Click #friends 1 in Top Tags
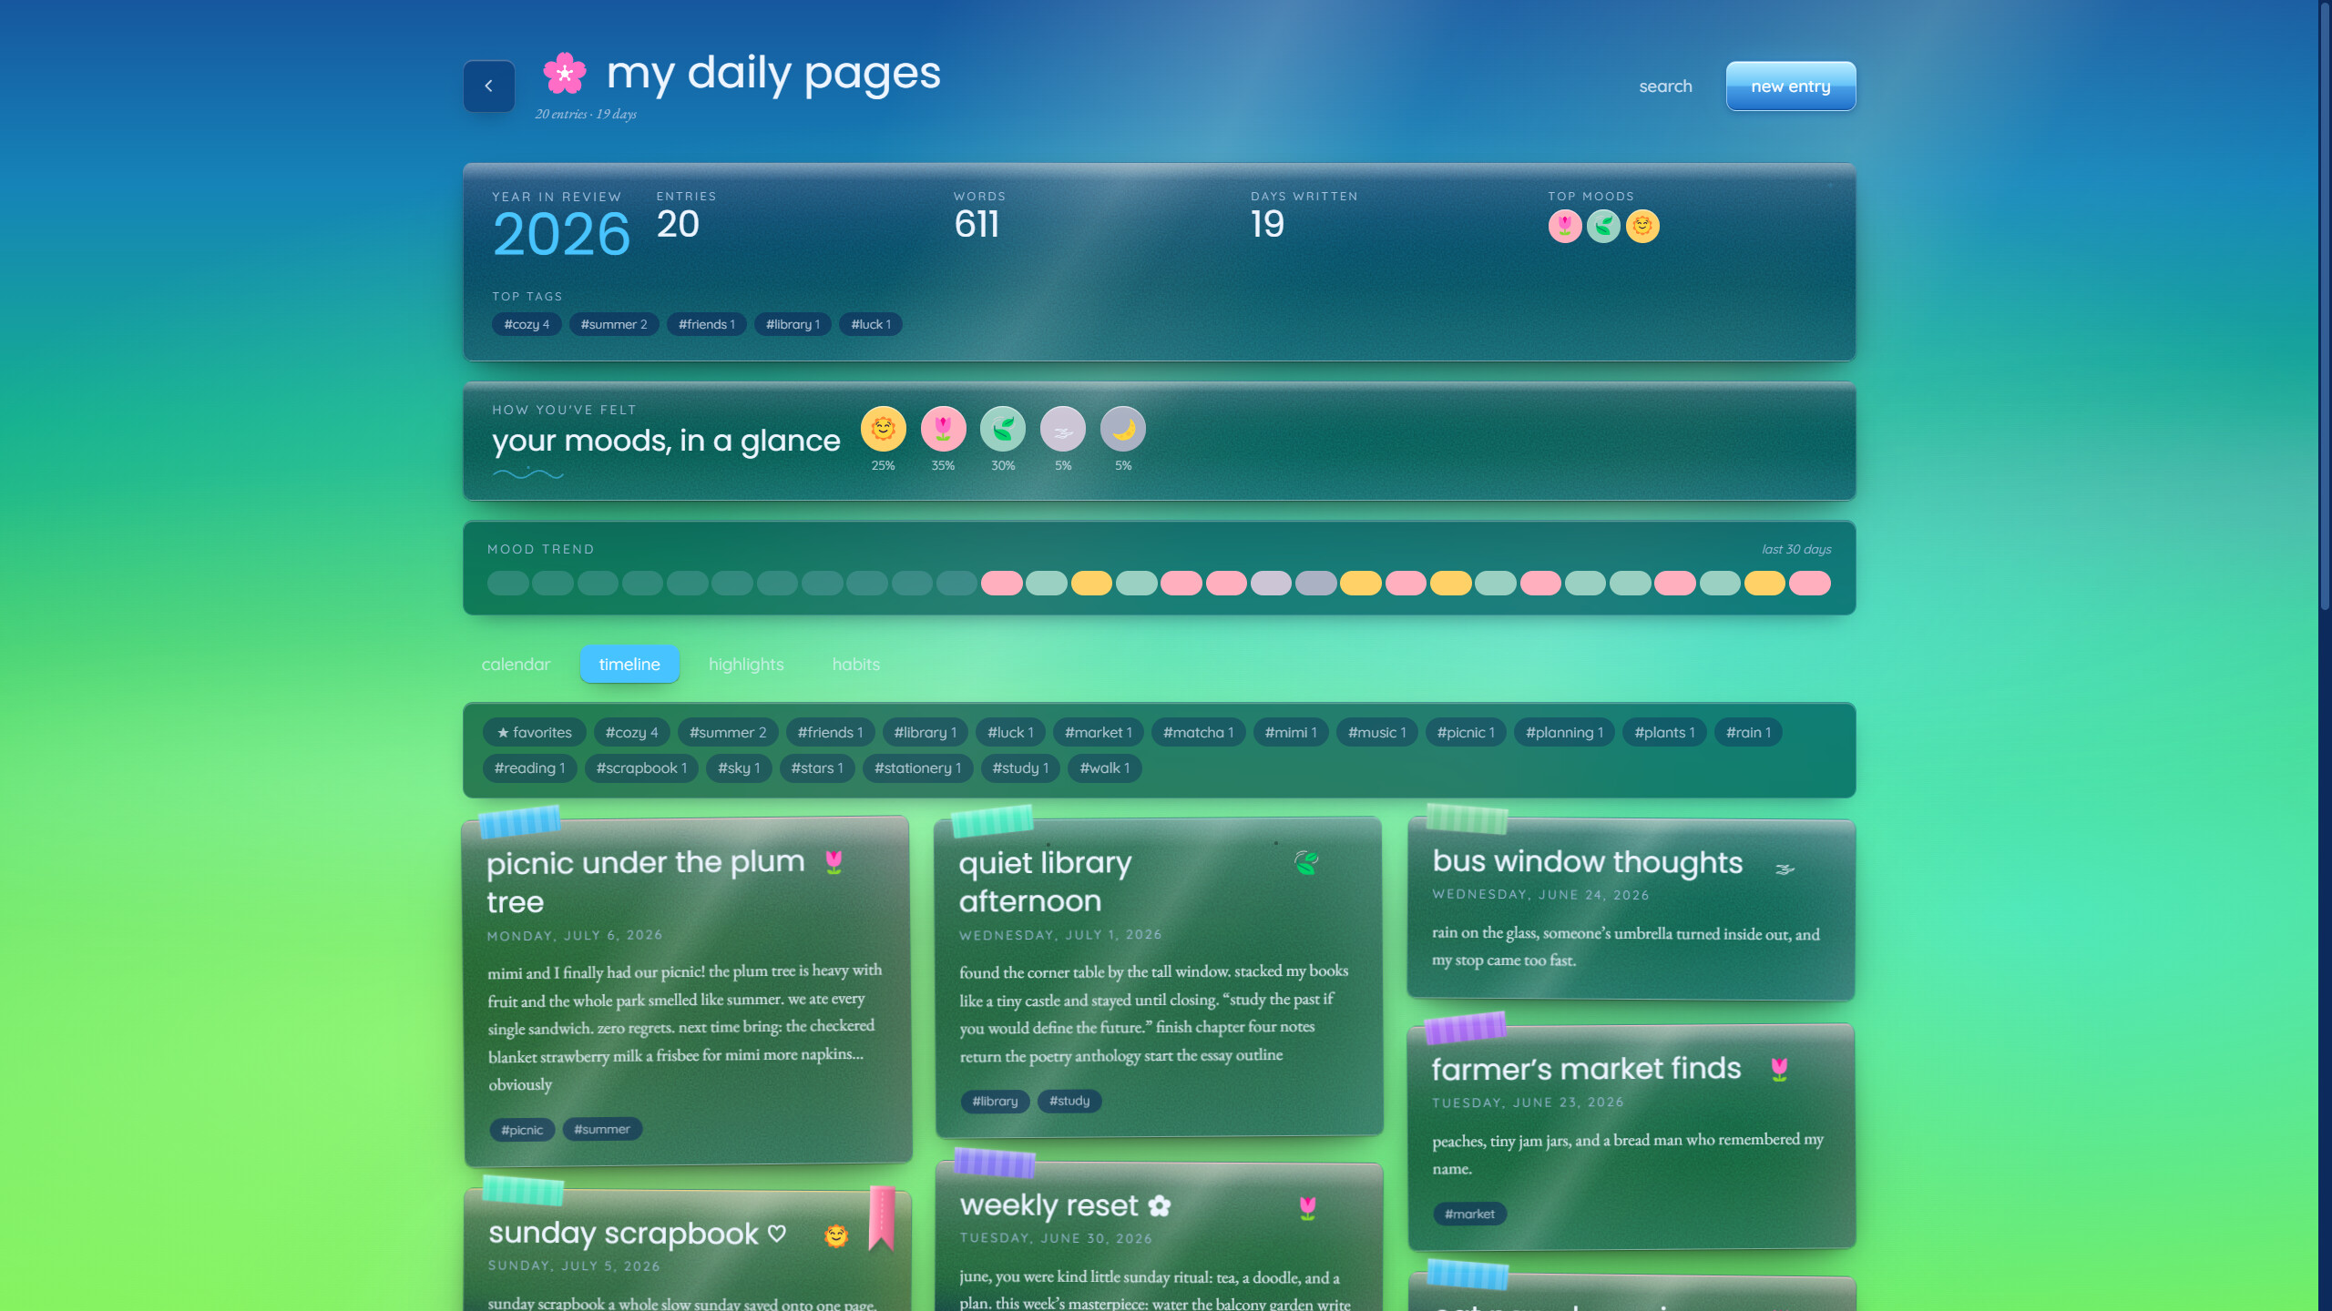Image resolution: width=2332 pixels, height=1311 pixels. (x=706, y=324)
